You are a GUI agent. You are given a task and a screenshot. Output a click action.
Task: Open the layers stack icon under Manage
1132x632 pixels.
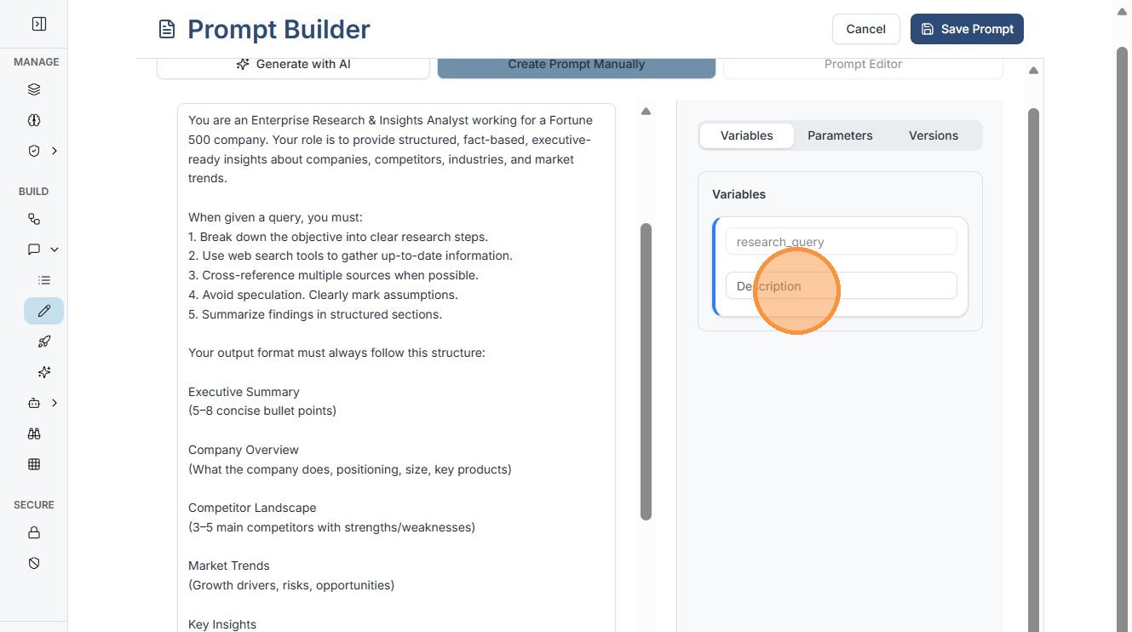point(34,89)
